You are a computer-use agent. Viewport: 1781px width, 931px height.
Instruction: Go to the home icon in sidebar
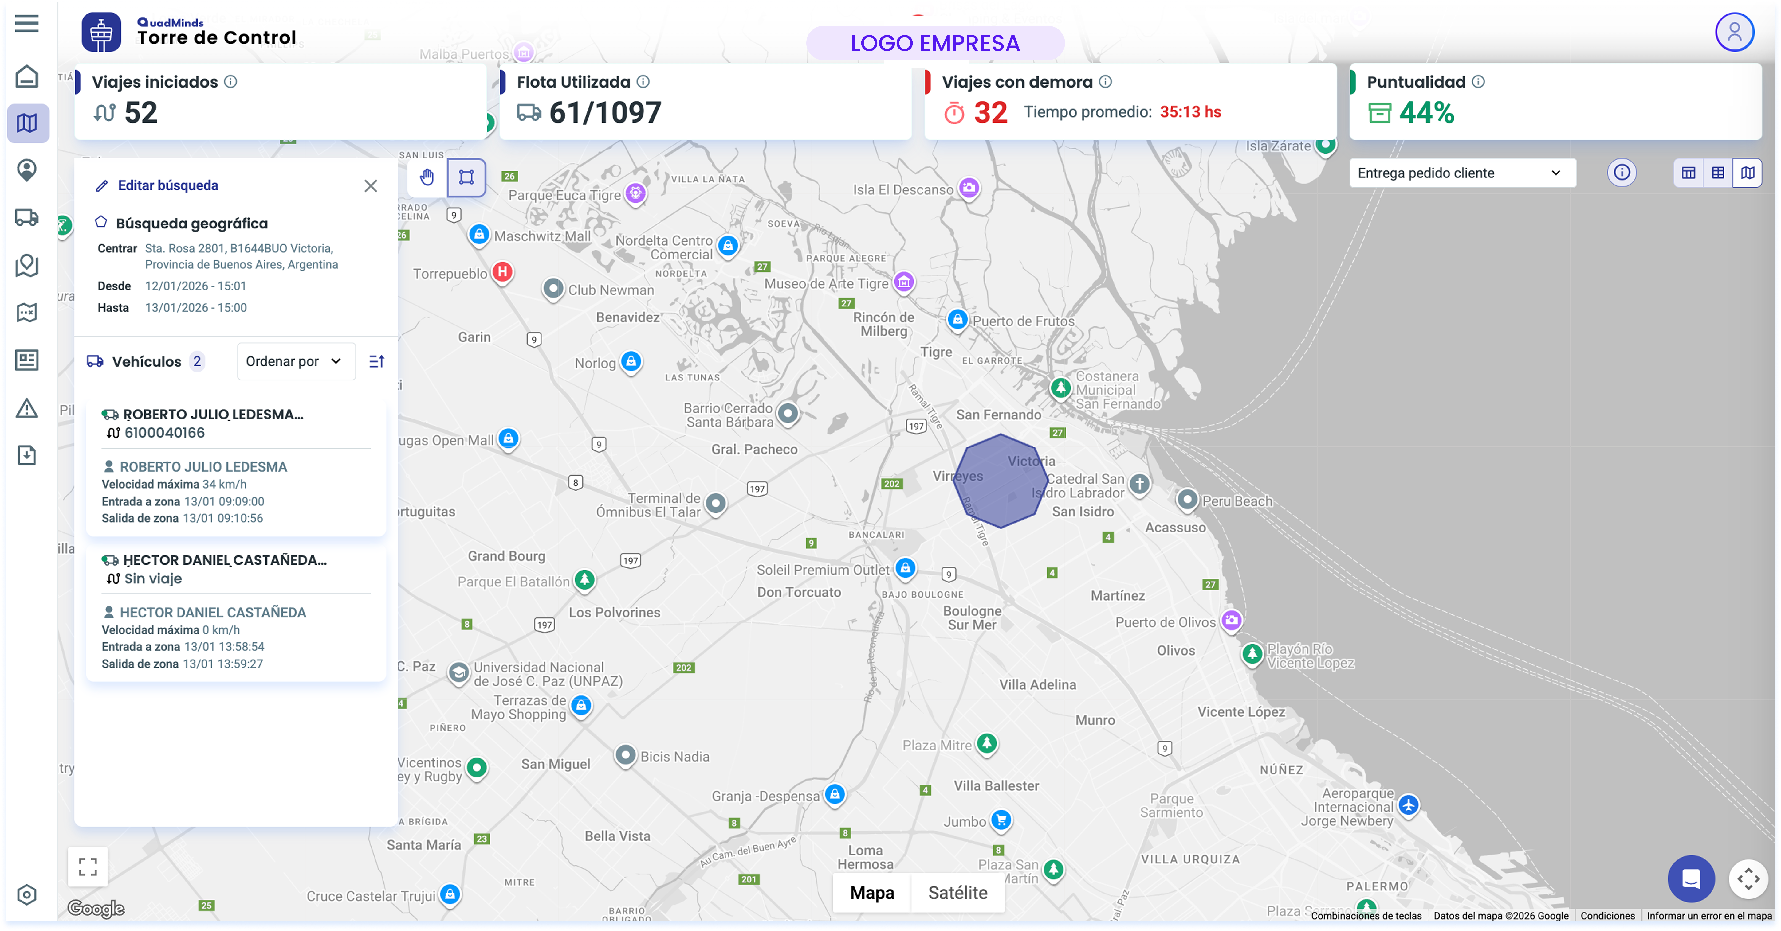pyautogui.click(x=26, y=76)
